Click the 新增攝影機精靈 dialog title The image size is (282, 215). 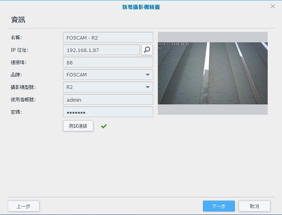(x=141, y=7)
